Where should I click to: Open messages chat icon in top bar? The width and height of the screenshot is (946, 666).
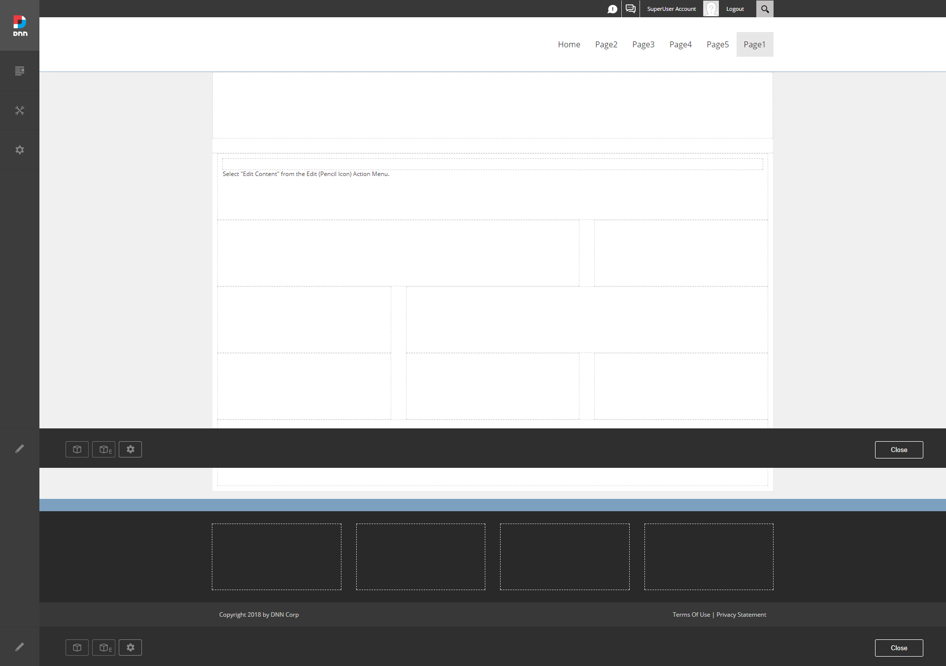tap(631, 8)
